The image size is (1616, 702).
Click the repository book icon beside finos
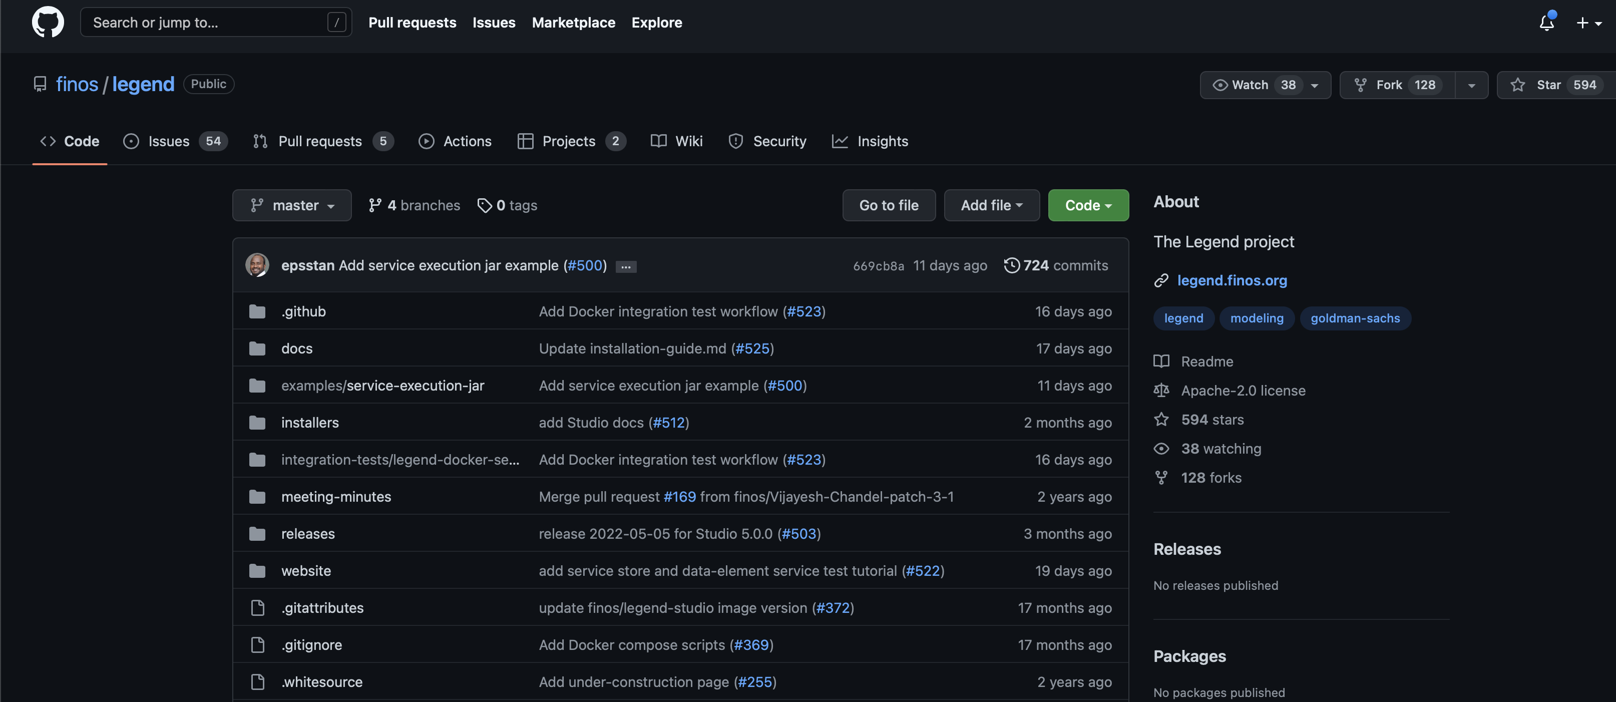coord(40,84)
